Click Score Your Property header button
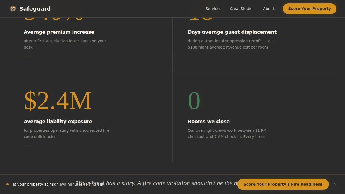 309,9
